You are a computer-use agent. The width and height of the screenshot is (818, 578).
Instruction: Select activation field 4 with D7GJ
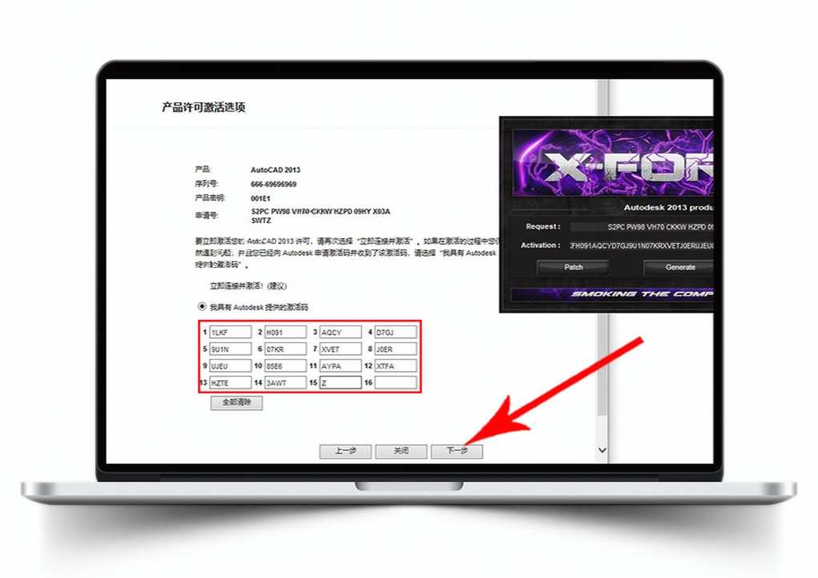(x=396, y=332)
